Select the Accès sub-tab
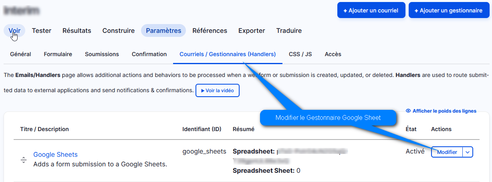This screenshot has width=492, height=182. [333, 54]
